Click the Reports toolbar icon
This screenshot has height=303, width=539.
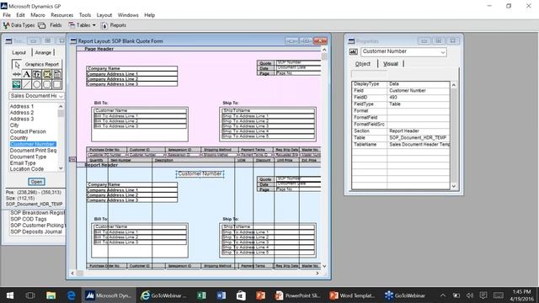pos(104,25)
